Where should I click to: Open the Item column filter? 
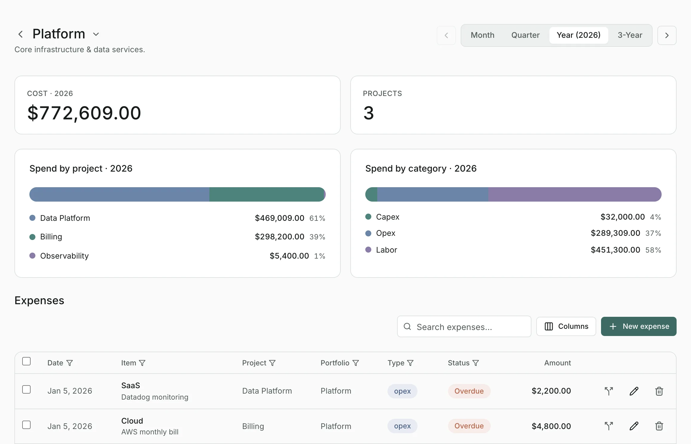pos(142,363)
